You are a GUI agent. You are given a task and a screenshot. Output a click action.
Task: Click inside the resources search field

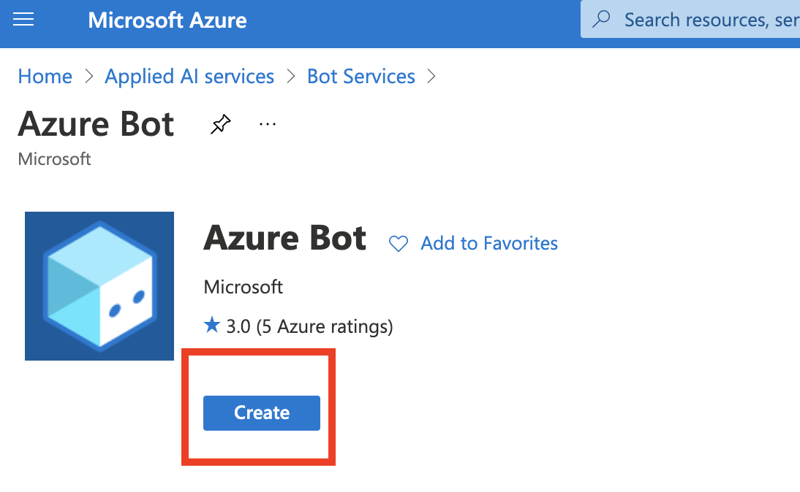(x=702, y=19)
